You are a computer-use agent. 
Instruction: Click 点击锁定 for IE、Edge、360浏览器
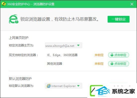[119, 55]
